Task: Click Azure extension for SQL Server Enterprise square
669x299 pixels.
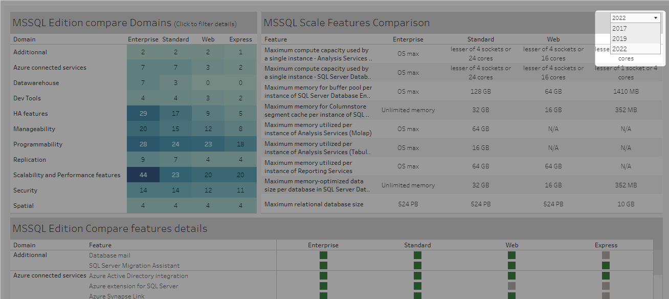Action: 323,286
